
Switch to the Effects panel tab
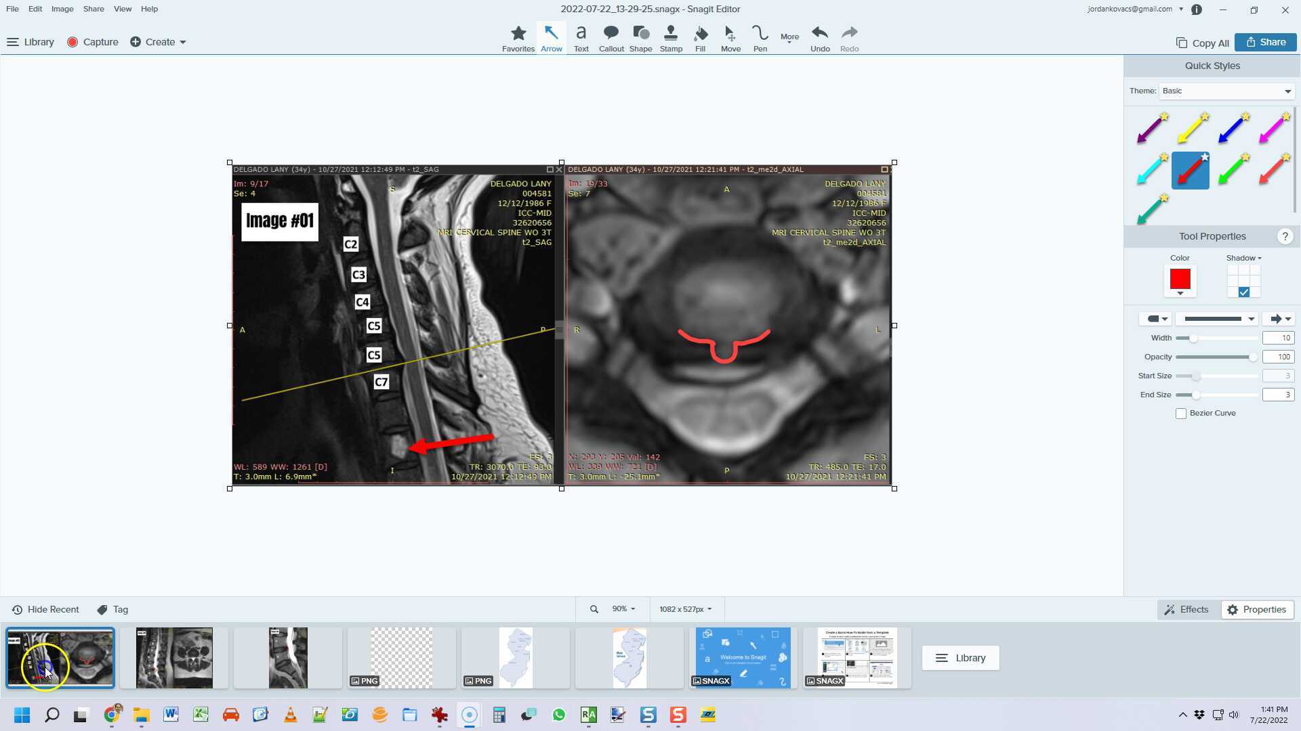[x=1186, y=609]
